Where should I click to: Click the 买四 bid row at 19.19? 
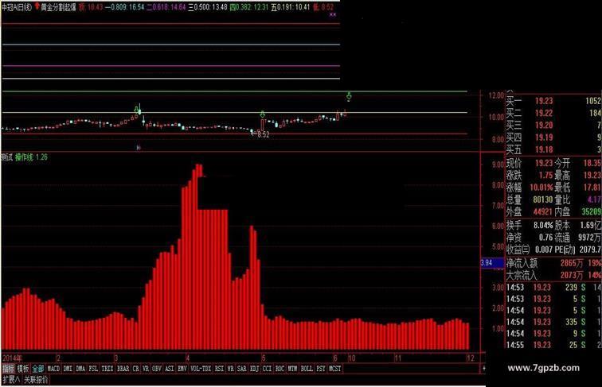point(553,137)
